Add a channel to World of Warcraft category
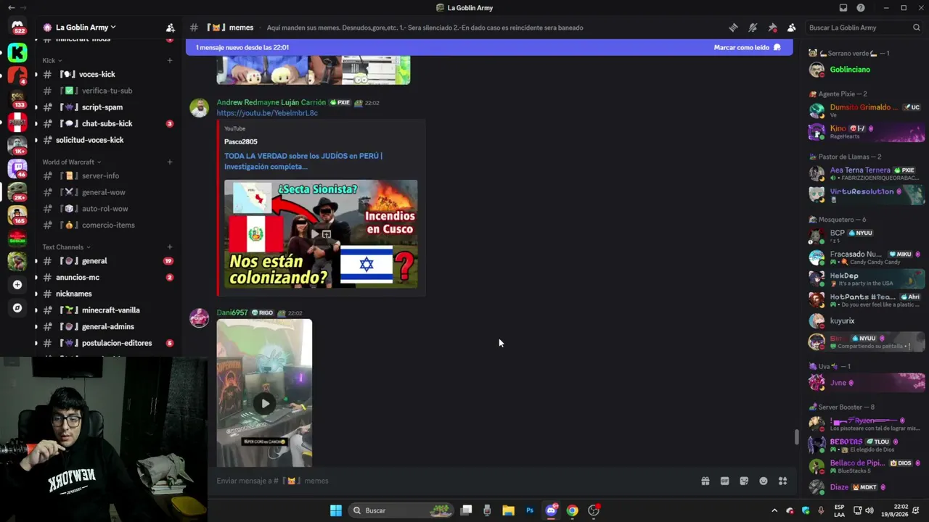This screenshot has height=522, width=929. 170,162
